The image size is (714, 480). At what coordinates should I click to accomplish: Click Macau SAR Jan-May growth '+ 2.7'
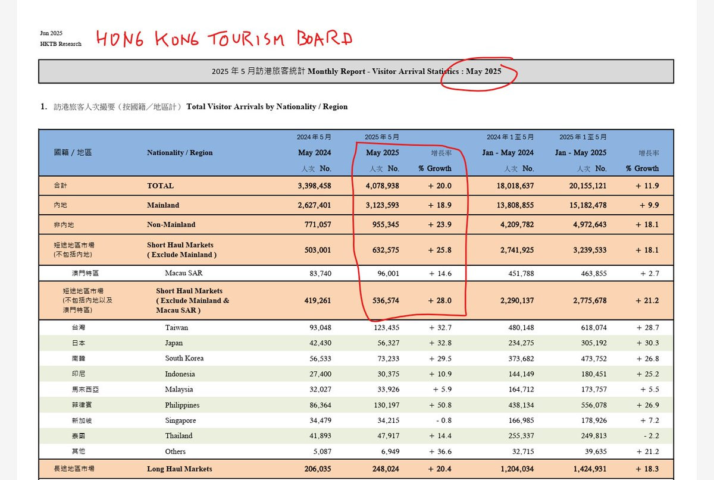649,274
